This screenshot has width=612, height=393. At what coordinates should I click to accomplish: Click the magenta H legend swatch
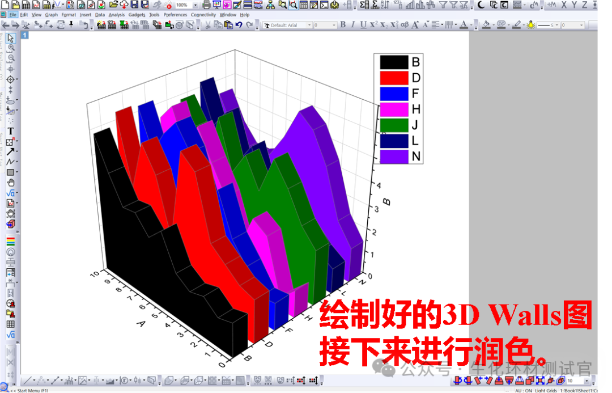[394, 109]
